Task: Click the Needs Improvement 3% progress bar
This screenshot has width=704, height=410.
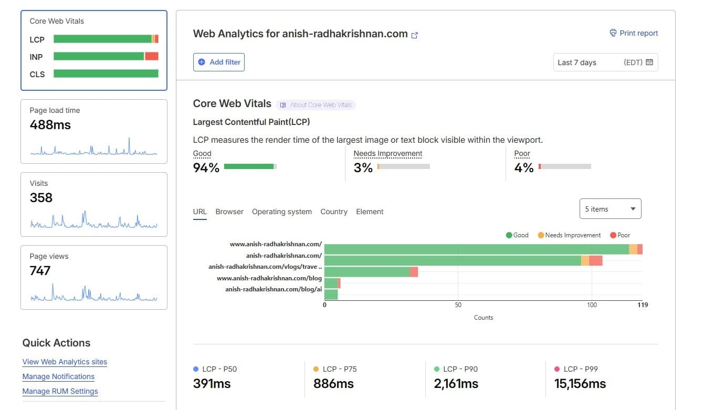Action: (403, 166)
